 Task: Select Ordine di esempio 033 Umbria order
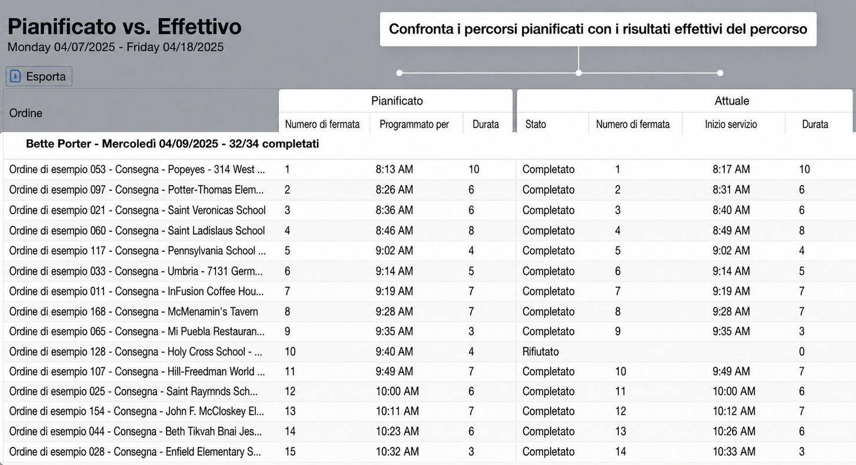point(136,271)
